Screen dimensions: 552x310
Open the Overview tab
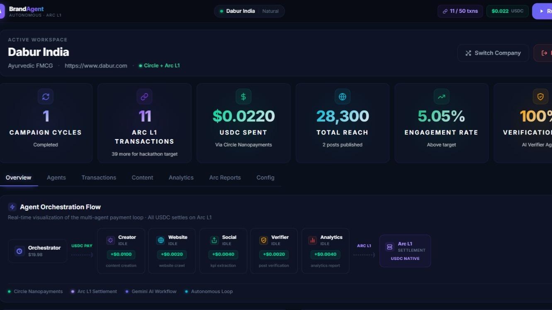pos(18,178)
